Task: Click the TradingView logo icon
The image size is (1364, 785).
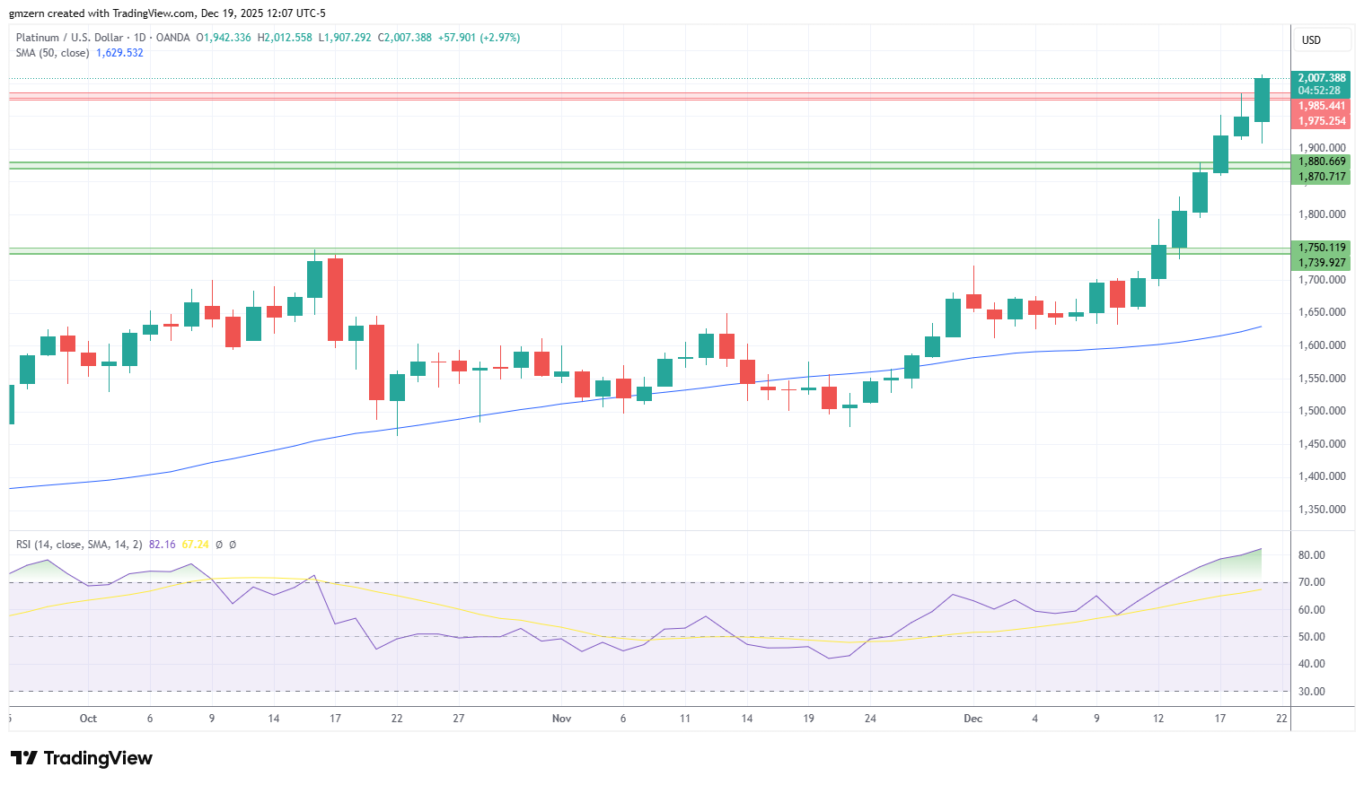Action: coord(24,758)
